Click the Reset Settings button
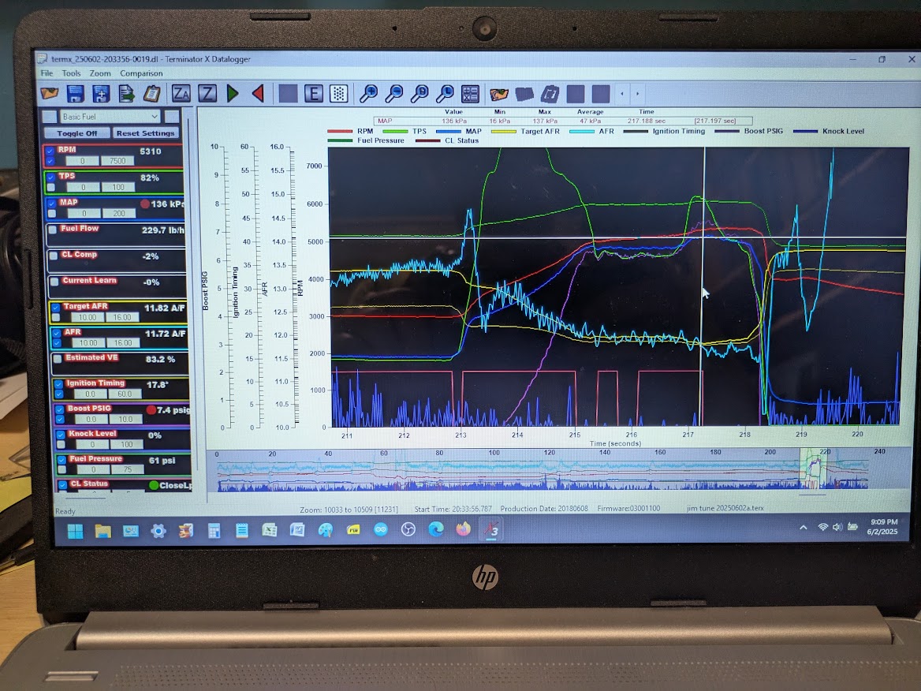The image size is (921, 691). [145, 133]
